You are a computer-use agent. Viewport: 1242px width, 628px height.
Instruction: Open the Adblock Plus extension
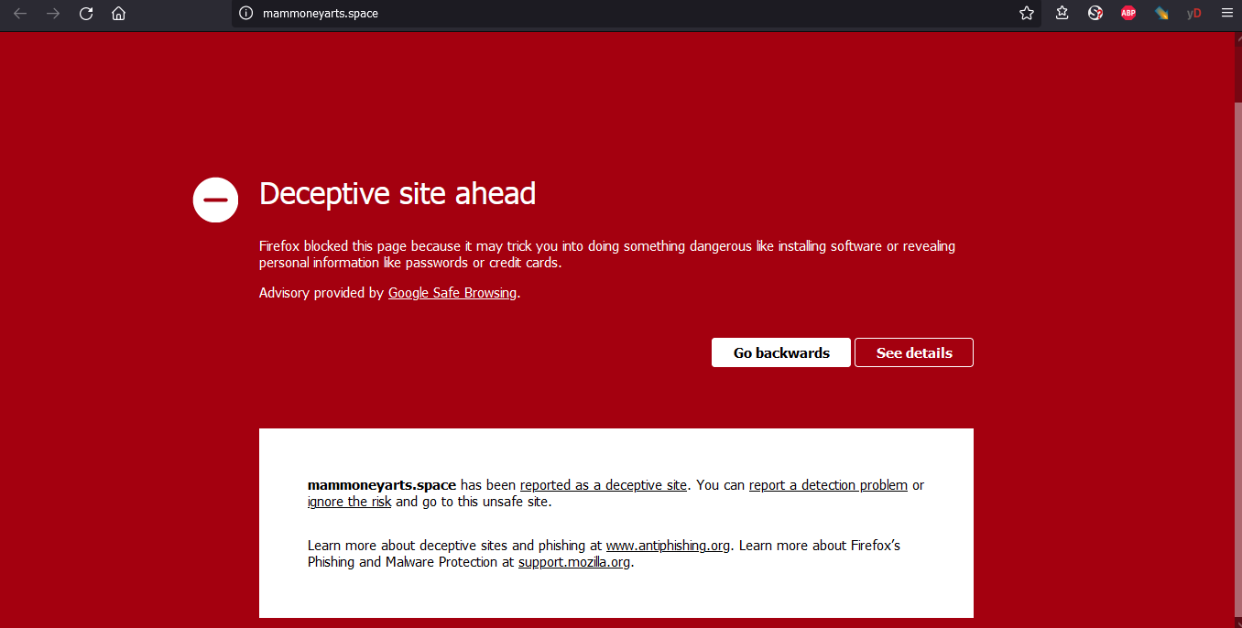[x=1128, y=14]
